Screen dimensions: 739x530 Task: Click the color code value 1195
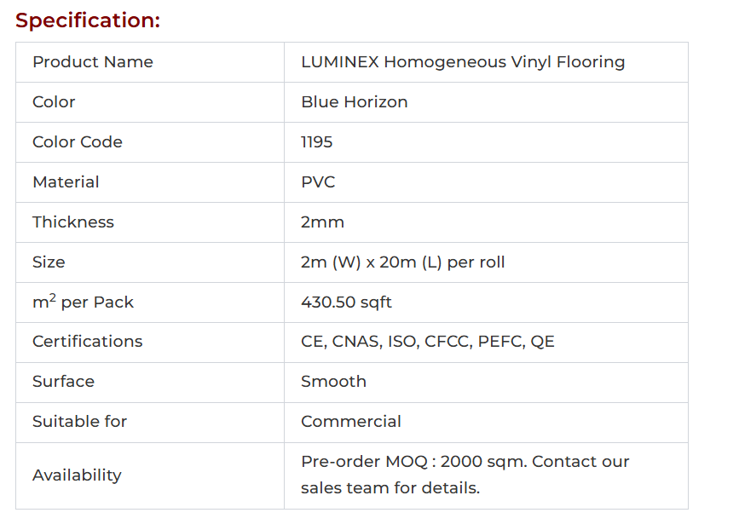(x=316, y=142)
